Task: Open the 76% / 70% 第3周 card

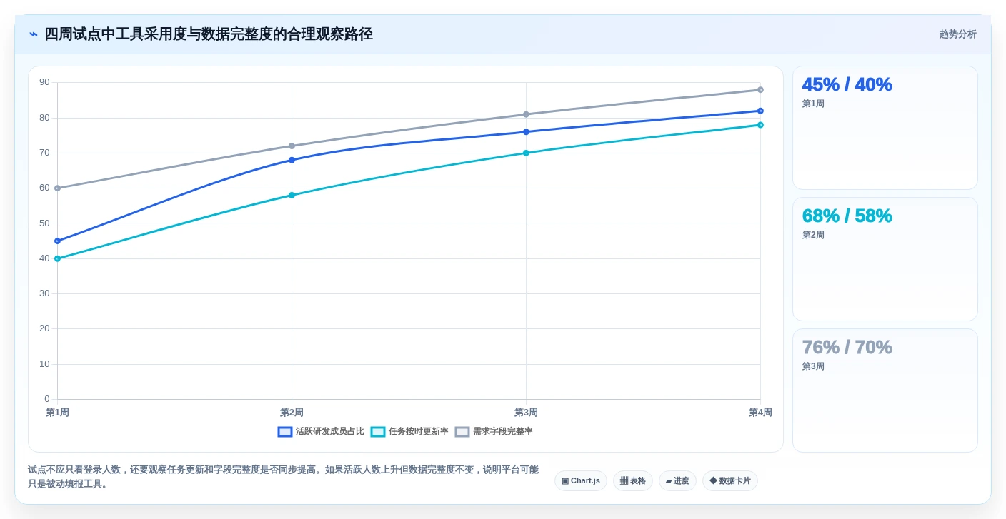Action: (885, 390)
